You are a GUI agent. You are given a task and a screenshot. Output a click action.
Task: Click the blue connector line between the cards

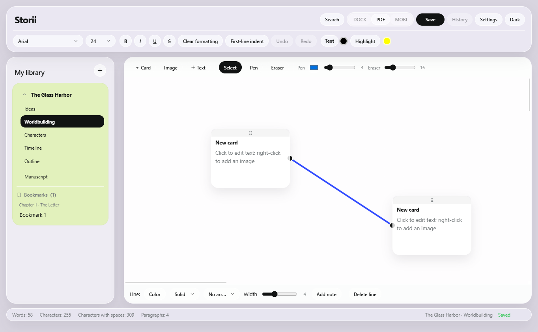tap(341, 192)
